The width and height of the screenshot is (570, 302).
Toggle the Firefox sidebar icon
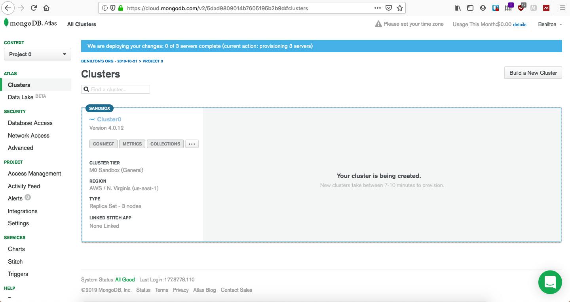[x=470, y=8]
